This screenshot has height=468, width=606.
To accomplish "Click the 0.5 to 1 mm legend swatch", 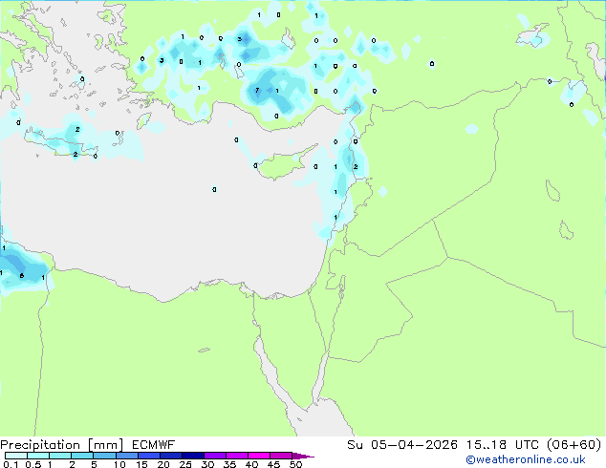I will coord(38,456).
